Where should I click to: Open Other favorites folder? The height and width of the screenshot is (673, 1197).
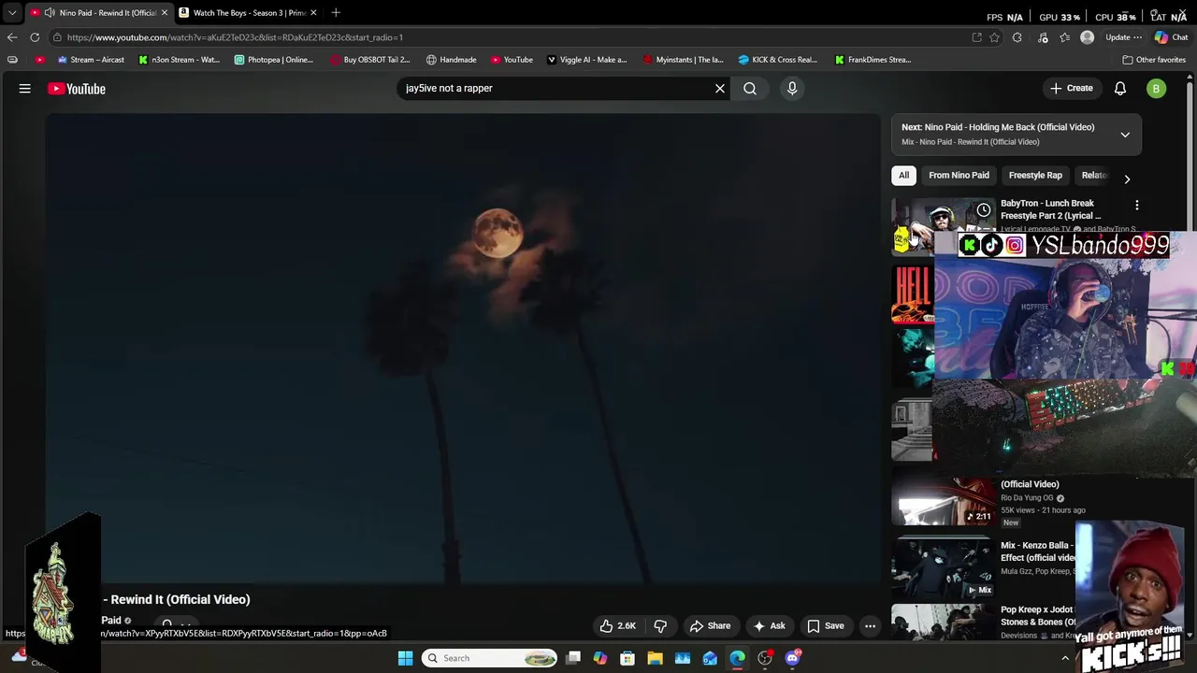(1154, 60)
